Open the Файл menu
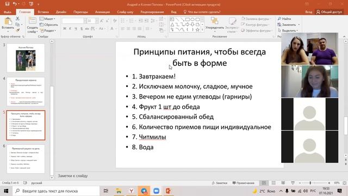348x196 pixels. click(x=7, y=12)
